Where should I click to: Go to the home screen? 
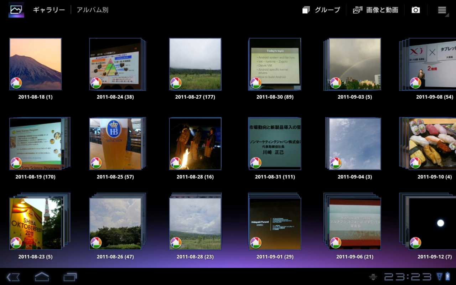[x=42, y=277]
